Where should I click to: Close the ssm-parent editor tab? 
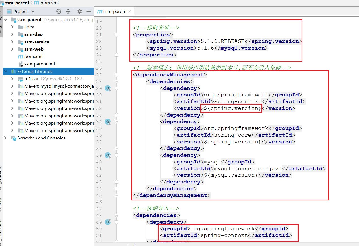point(130,11)
